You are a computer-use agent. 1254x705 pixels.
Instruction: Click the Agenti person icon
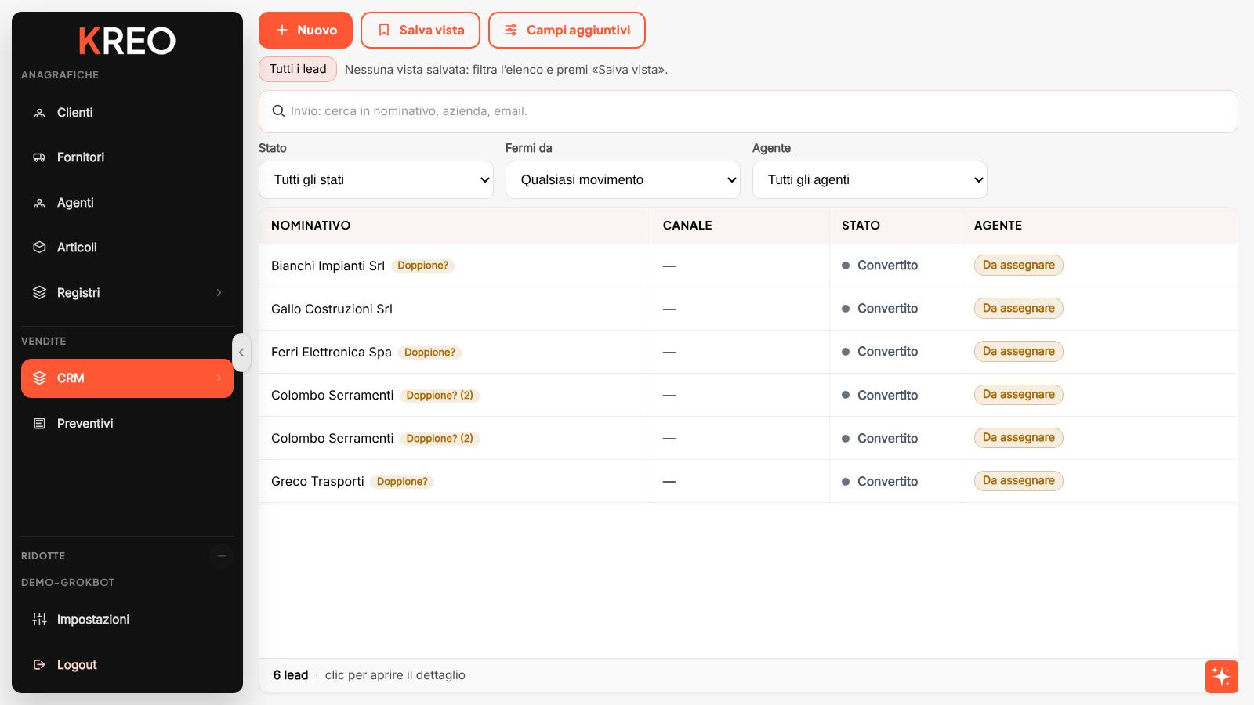(39, 203)
